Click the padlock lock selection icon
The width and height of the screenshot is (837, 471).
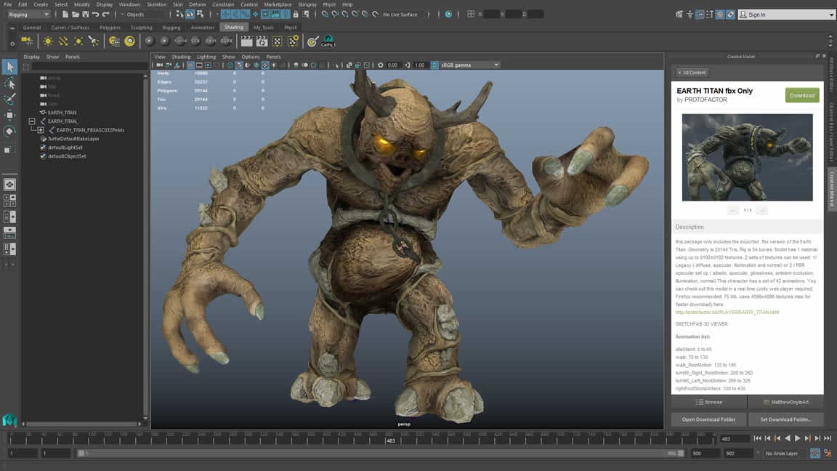[296, 15]
